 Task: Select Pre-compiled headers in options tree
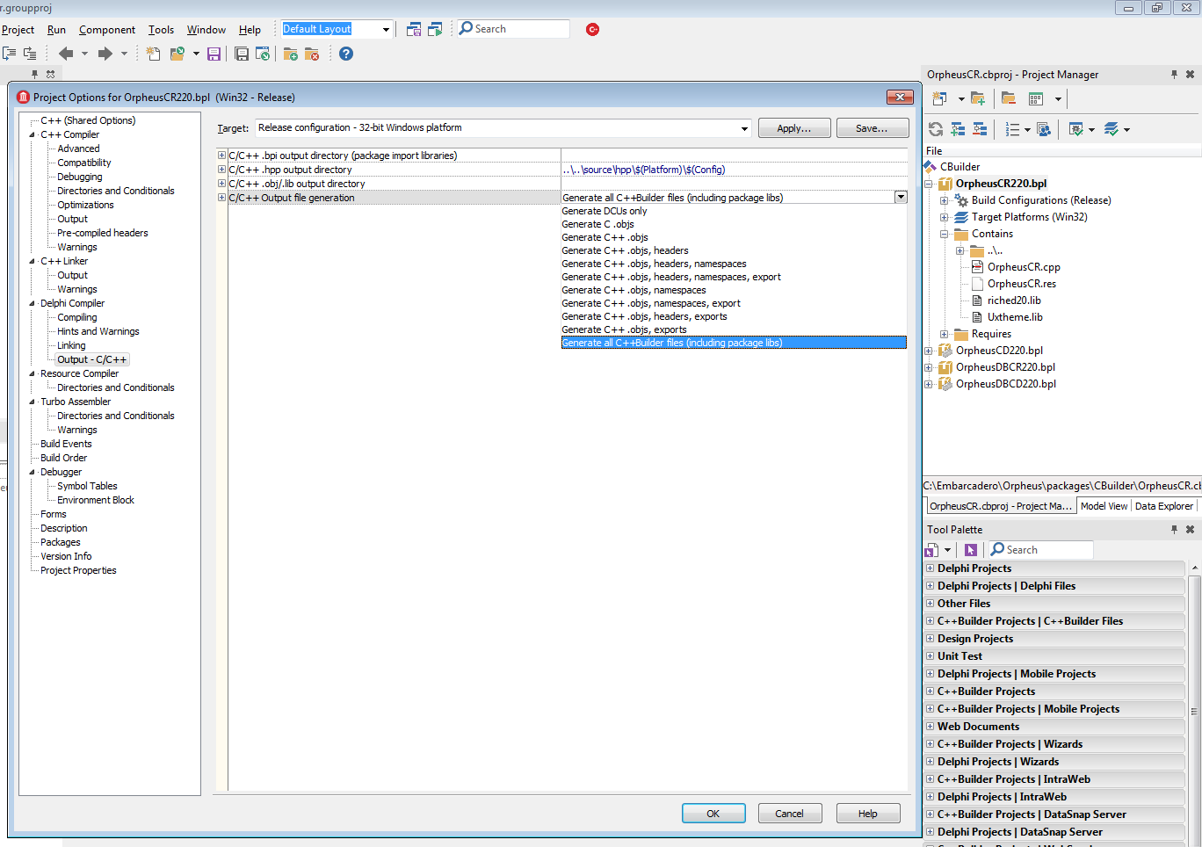click(103, 233)
